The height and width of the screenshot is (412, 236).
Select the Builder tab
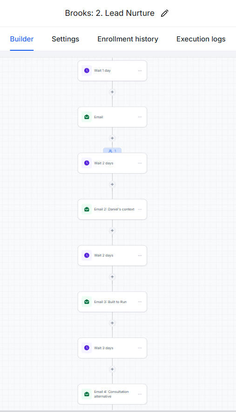pyautogui.click(x=22, y=39)
